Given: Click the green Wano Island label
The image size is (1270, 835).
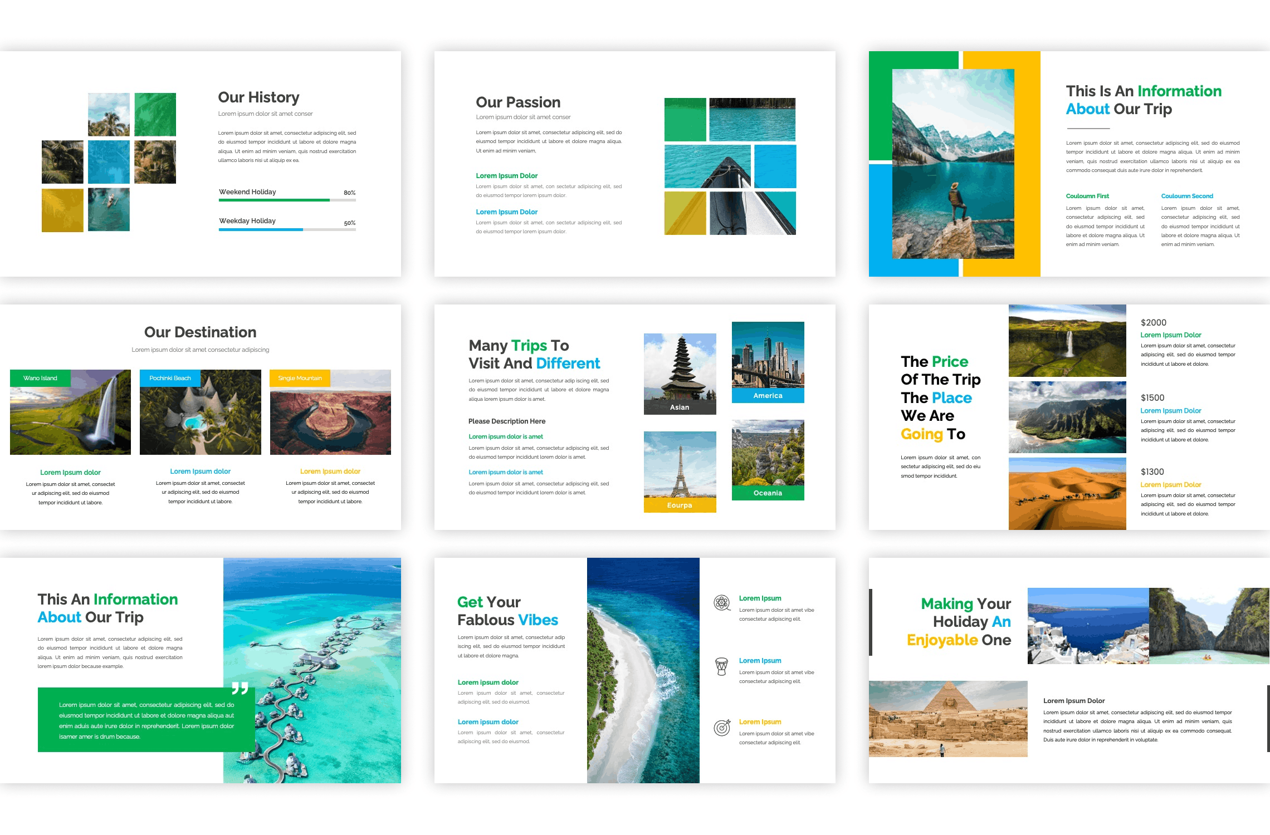Looking at the screenshot, I should 41,378.
